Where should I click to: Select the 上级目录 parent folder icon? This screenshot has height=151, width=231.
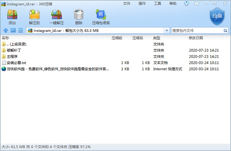[x=4, y=44]
